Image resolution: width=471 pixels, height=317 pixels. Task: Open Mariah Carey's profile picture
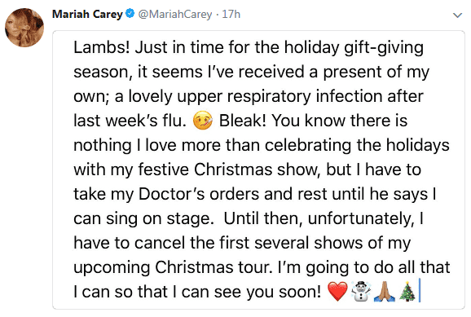pos(24,28)
